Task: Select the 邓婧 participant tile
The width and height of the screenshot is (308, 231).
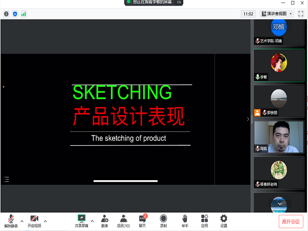Action: [x=279, y=32]
